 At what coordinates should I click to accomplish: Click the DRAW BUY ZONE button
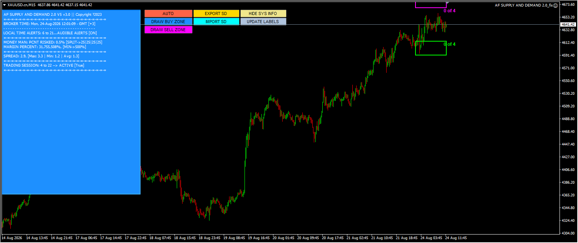[x=168, y=22]
